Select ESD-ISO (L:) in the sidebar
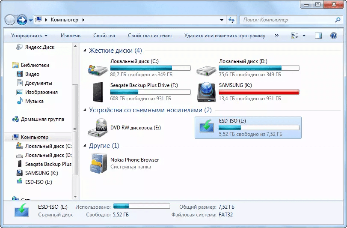The height and width of the screenshot is (228, 347). [34, 182]
